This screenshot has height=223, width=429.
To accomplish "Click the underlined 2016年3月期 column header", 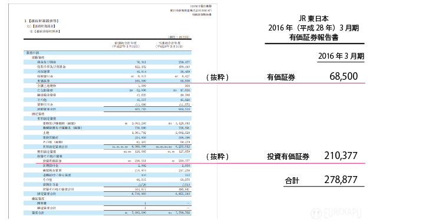I will [341, 56].
